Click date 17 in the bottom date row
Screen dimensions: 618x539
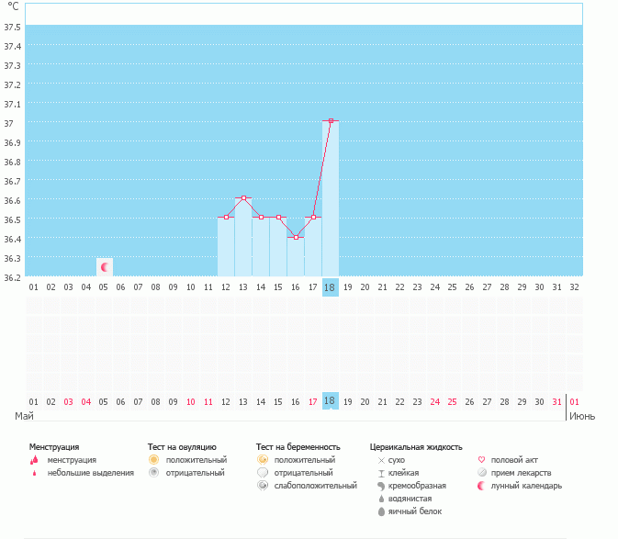(313, 401)
